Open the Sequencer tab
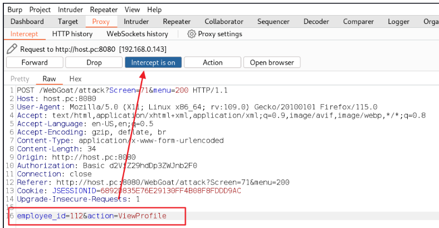 [x=273, y=22]
